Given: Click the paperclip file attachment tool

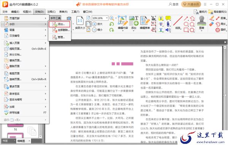Looking at the screenshot, I should pos(168,24).
